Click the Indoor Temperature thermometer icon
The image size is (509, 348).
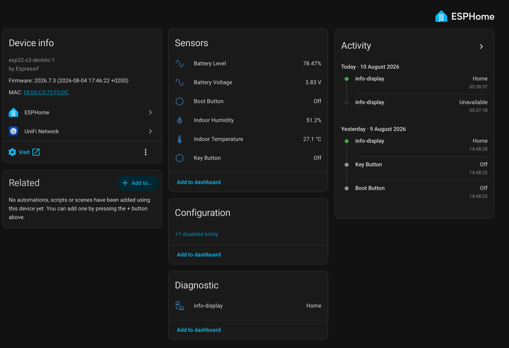tap(179, 139)
